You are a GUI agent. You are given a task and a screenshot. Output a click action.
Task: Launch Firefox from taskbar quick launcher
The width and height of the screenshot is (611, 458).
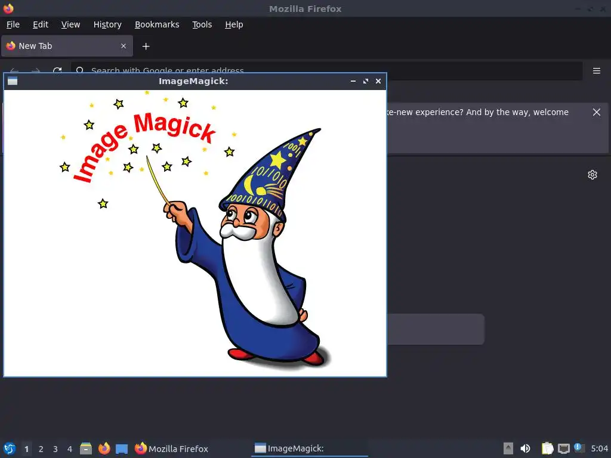tap(104, 448)
